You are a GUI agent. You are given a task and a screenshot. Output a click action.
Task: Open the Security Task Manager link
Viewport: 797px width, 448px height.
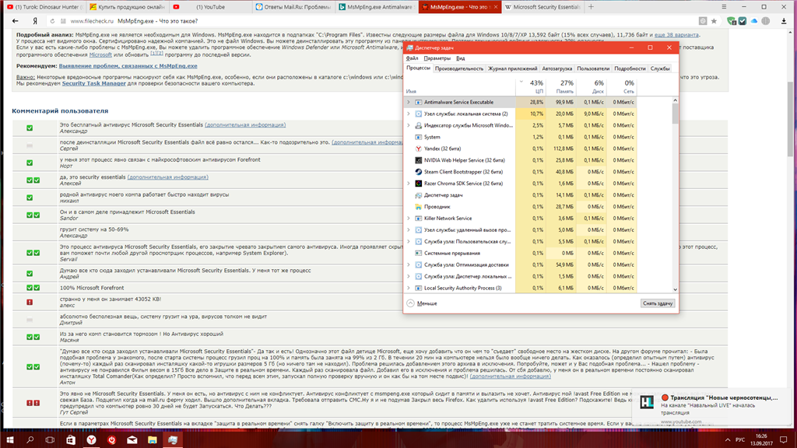coord(93,83)
